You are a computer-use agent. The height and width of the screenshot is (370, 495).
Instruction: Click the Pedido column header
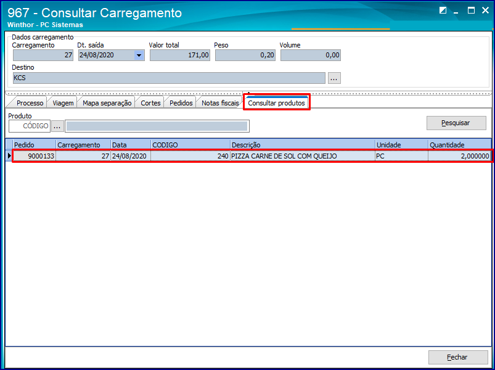click(35, 145)
